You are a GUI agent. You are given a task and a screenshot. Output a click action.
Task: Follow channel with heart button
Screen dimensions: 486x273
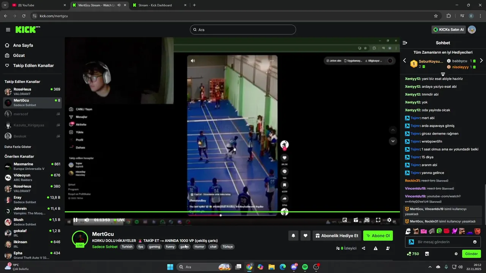click(x=306, y=235)
